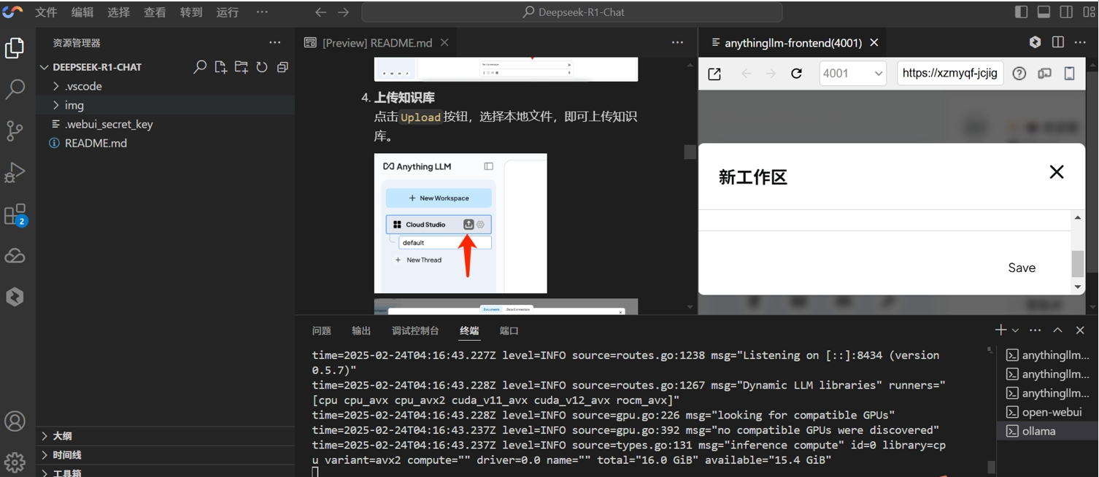This screenshot has height=477, width=1099.
Task: Click the Deepseek-R1-Chat command center search box
Action: coord(572,12)
